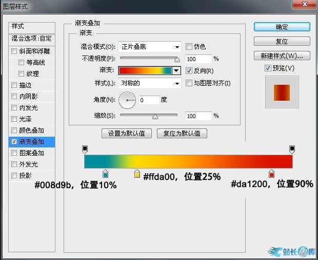Open the gradient picker dropdown arrow

176,70
